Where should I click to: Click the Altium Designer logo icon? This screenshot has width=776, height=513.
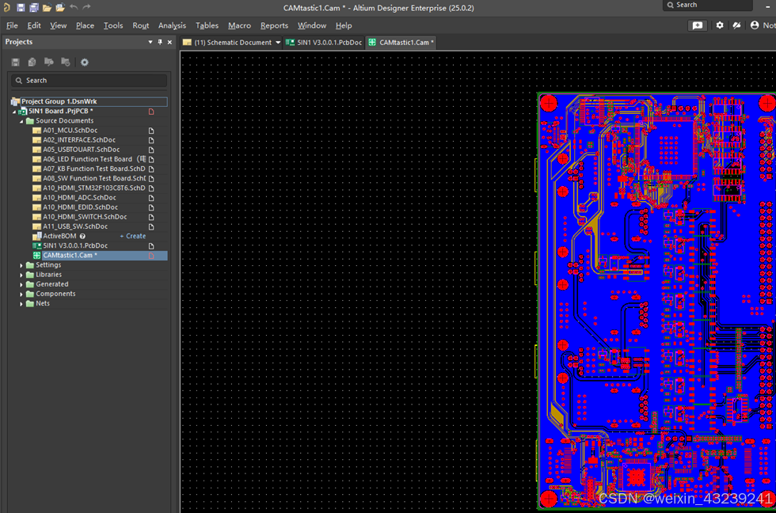[6, 7]
